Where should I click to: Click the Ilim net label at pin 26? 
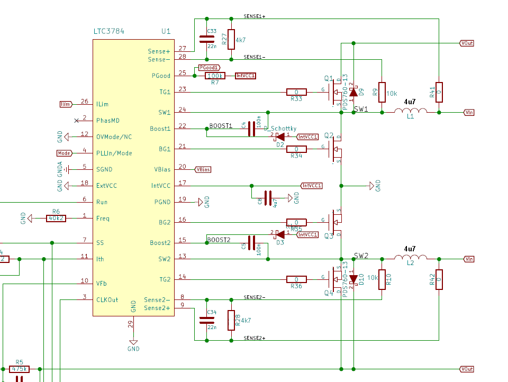pos(66,104)
